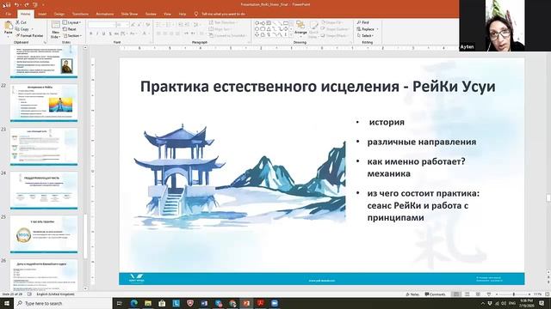551x309 pixels.
Task: Open the Arrange menu
Action: (x=300, y=28)
